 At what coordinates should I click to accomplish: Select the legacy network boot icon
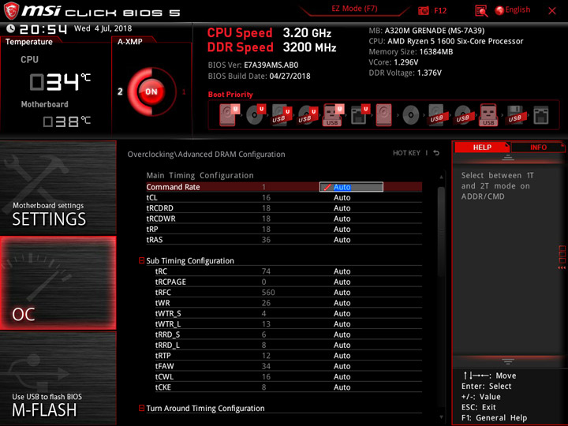click(x=541, y=115)
